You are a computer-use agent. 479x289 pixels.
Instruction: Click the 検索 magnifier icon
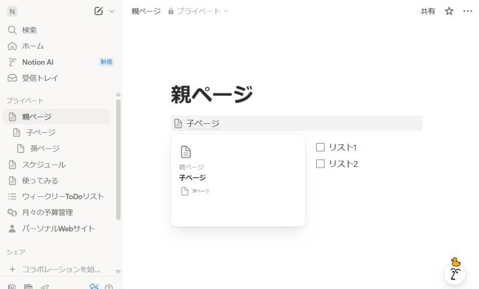tap(12, 30)
